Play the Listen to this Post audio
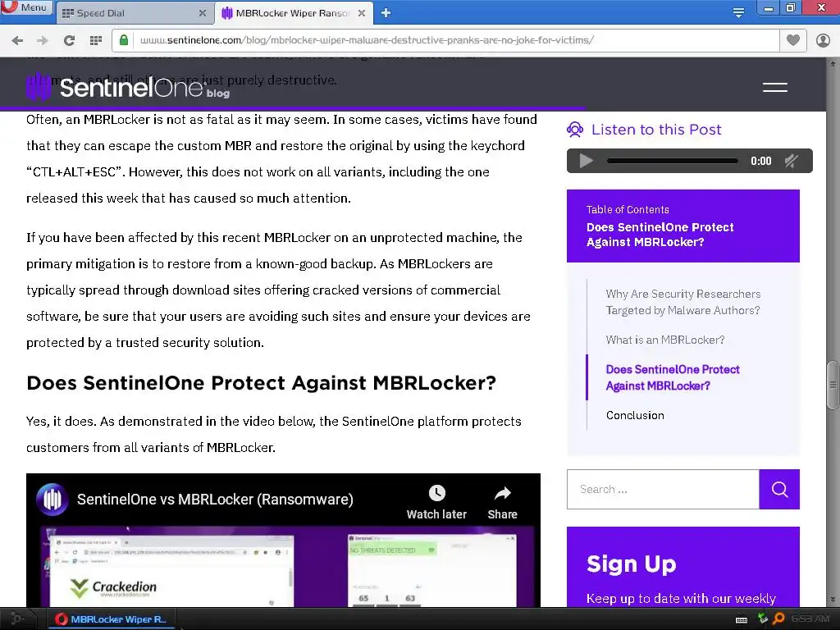The image size is (840, 630). tap(586, 161)
